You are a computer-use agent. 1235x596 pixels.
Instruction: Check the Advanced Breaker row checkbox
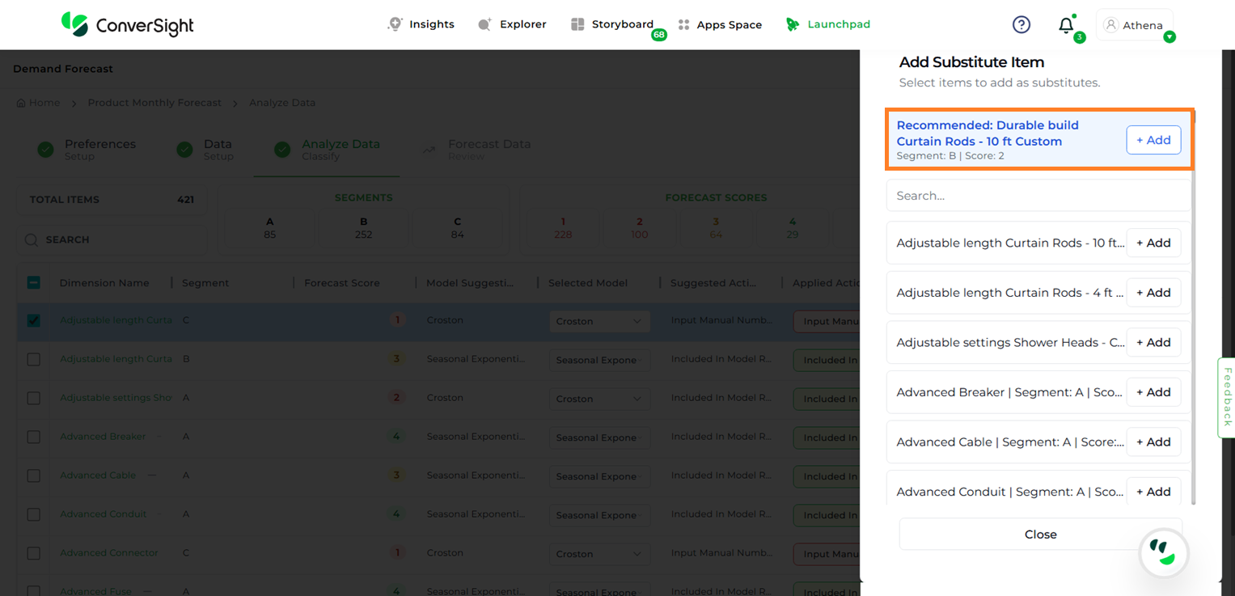coord(33,437)
